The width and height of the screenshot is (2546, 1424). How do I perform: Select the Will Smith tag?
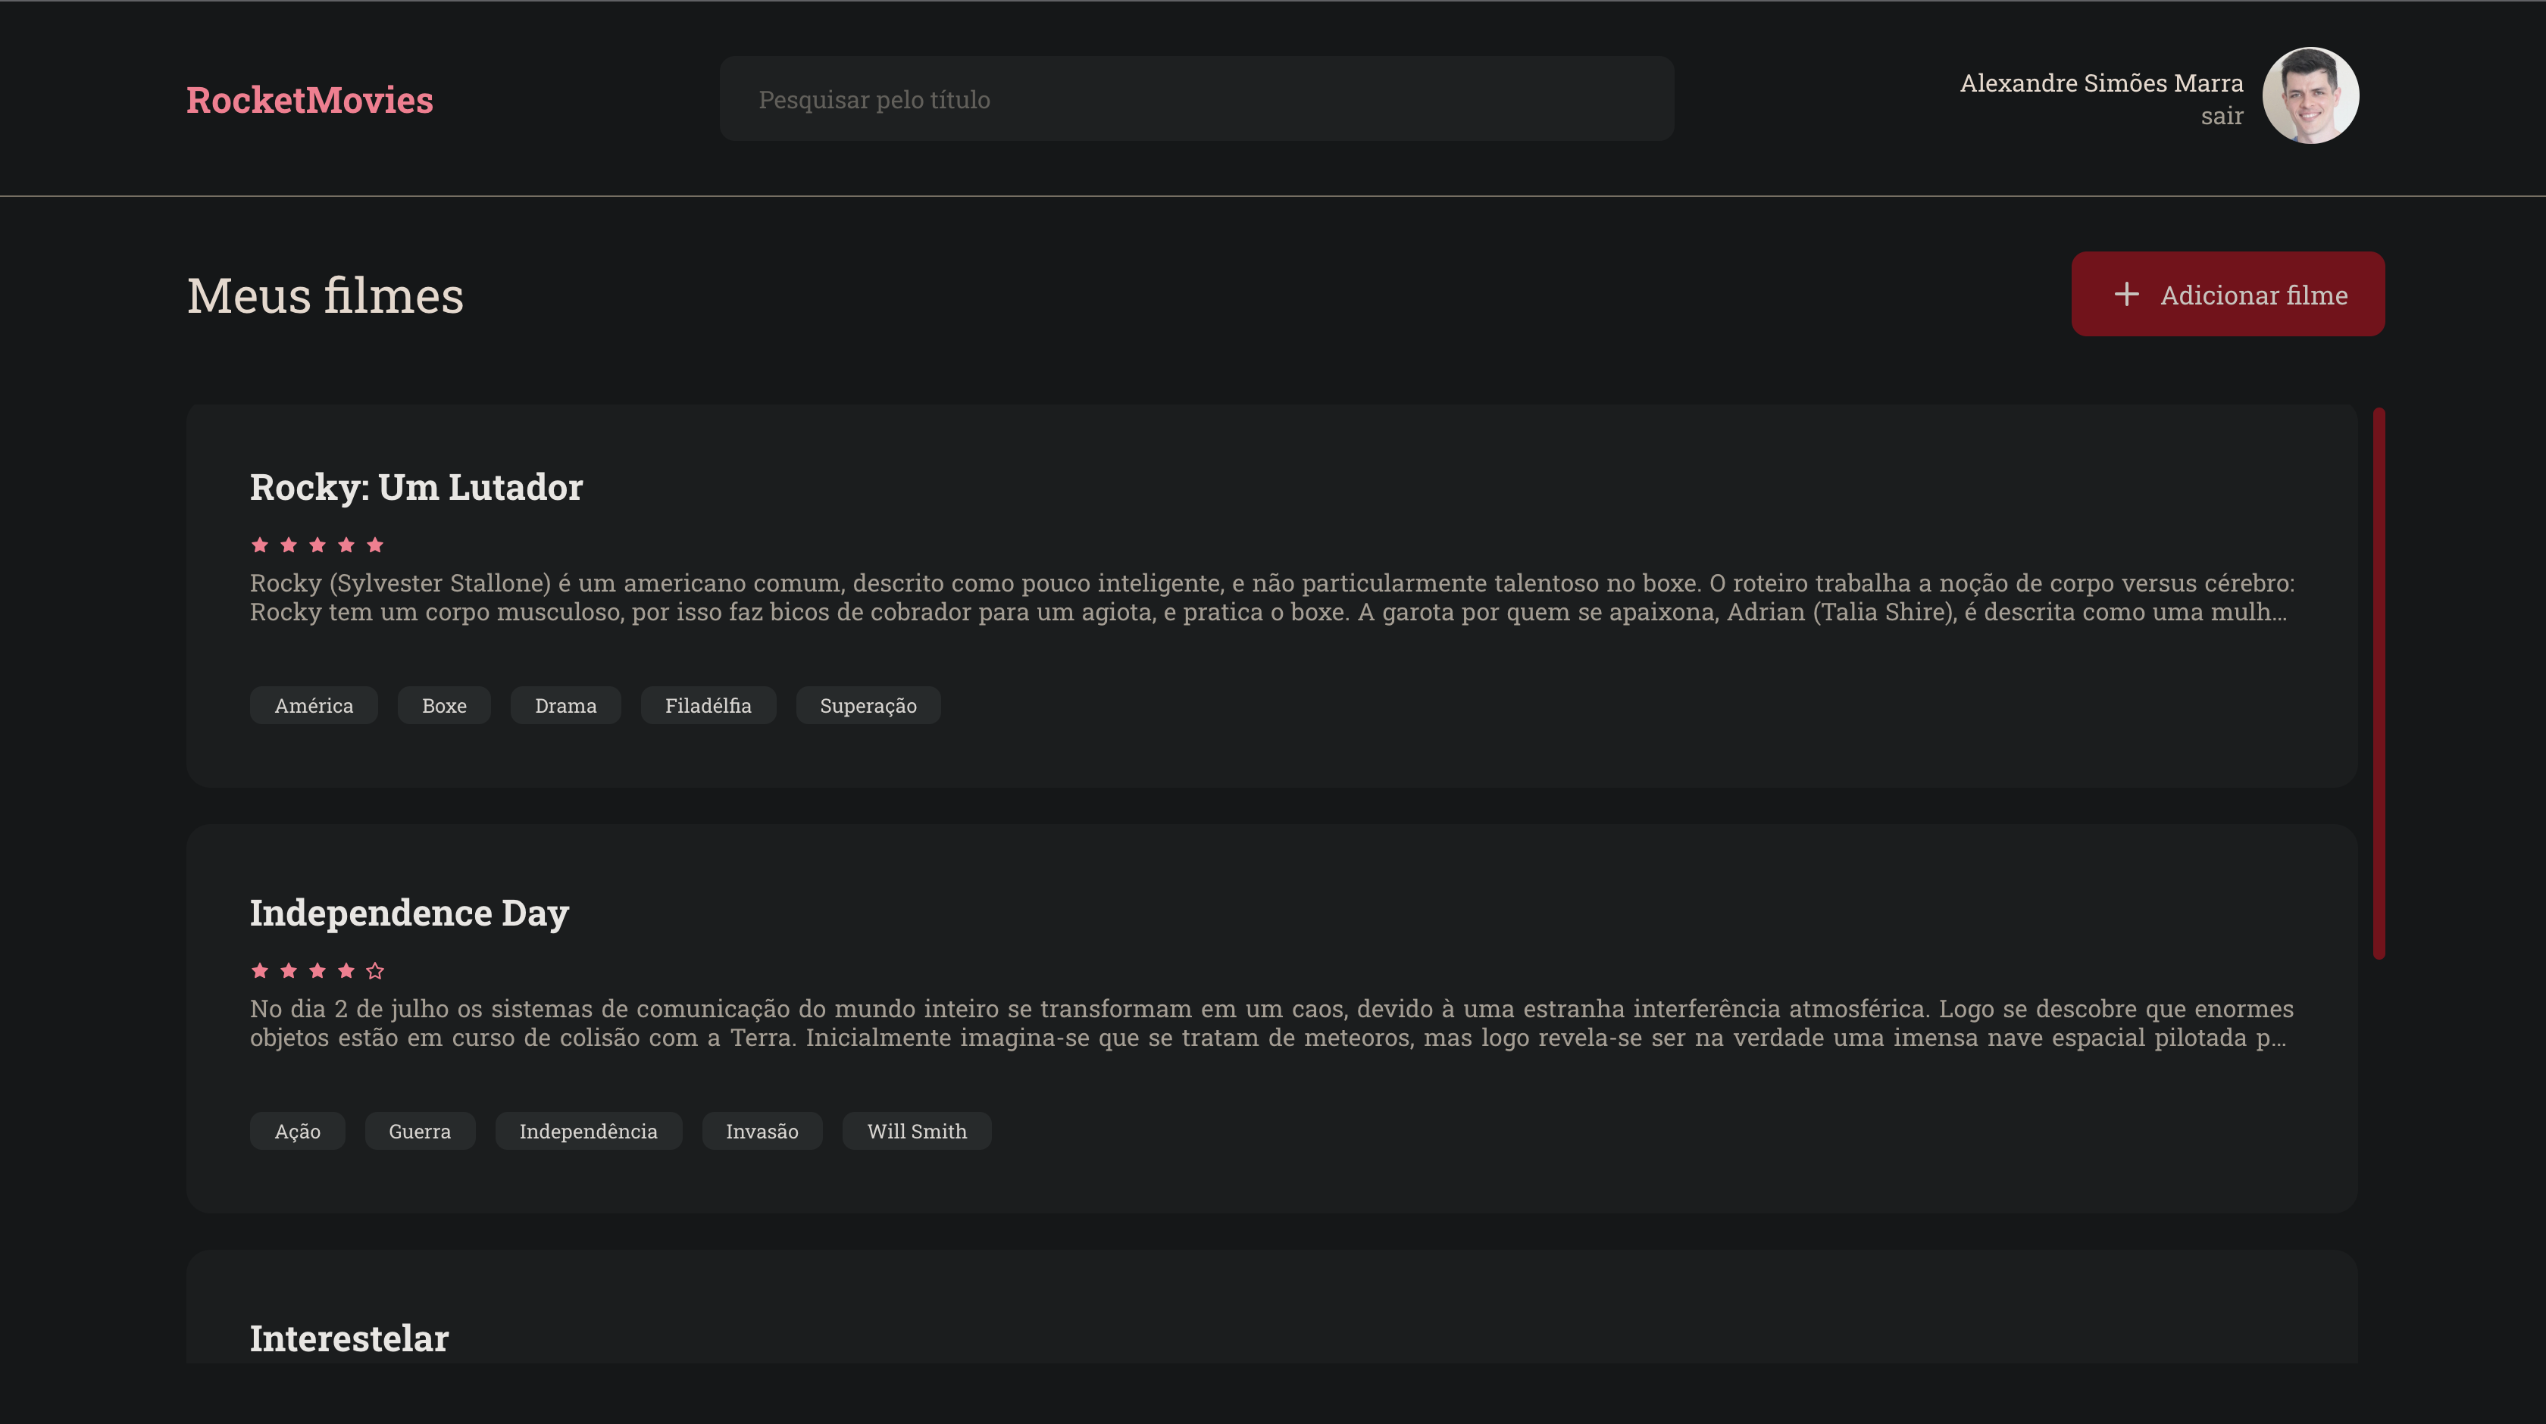point(916,1132)
